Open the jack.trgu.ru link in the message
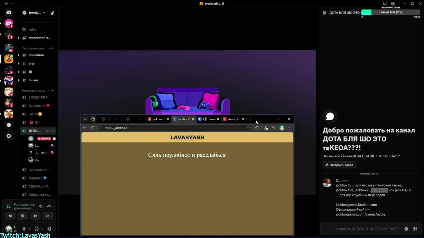The width and height of the screenshot is (424, 238). [403, 190]
